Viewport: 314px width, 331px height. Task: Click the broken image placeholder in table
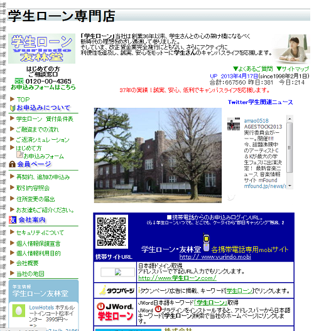pyautogui.click(x=118, y=272)
